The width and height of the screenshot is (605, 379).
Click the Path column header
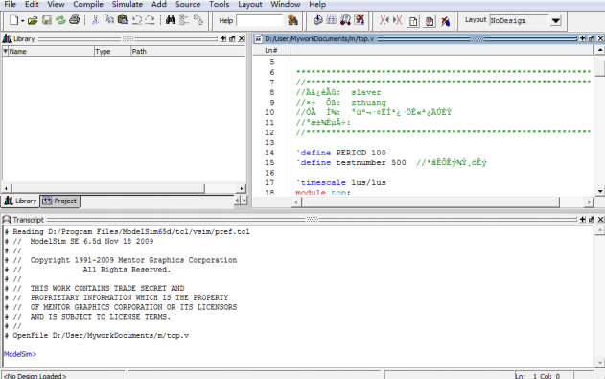(x=188, y=51)
